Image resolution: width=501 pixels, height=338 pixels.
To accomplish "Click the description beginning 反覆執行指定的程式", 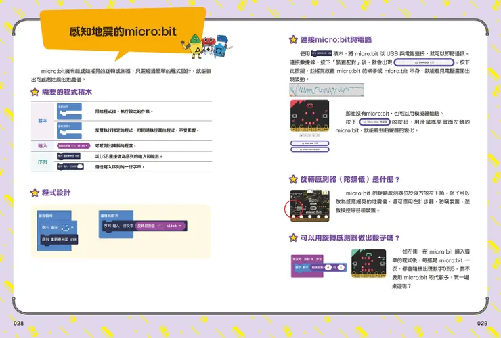I will [147, 130].
